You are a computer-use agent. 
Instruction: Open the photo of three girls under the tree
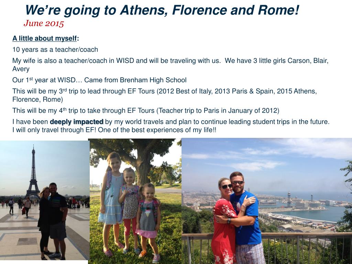[135, 201]
